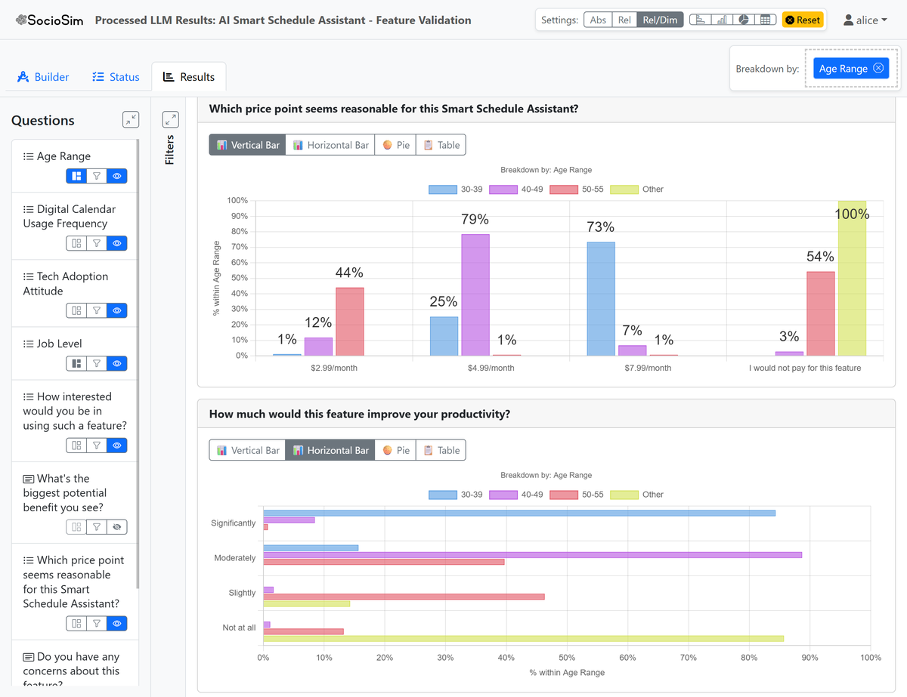Viewport: 907px width, 697px height.
Task: Click the 'Significantly' 30-39 horizontal bar
Action: click(519, 513)
